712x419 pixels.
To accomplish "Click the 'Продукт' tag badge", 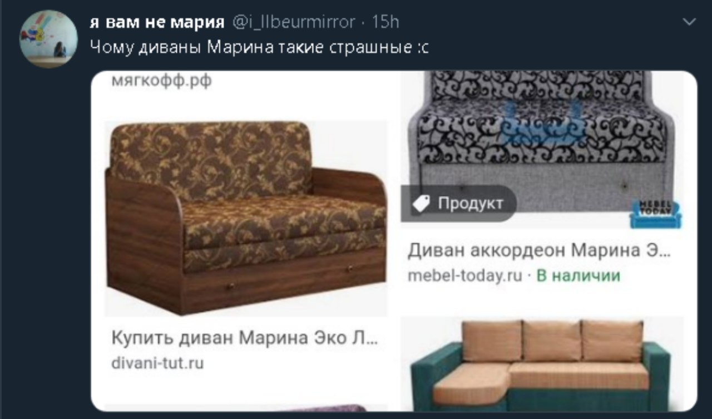I will coord(459,204).
